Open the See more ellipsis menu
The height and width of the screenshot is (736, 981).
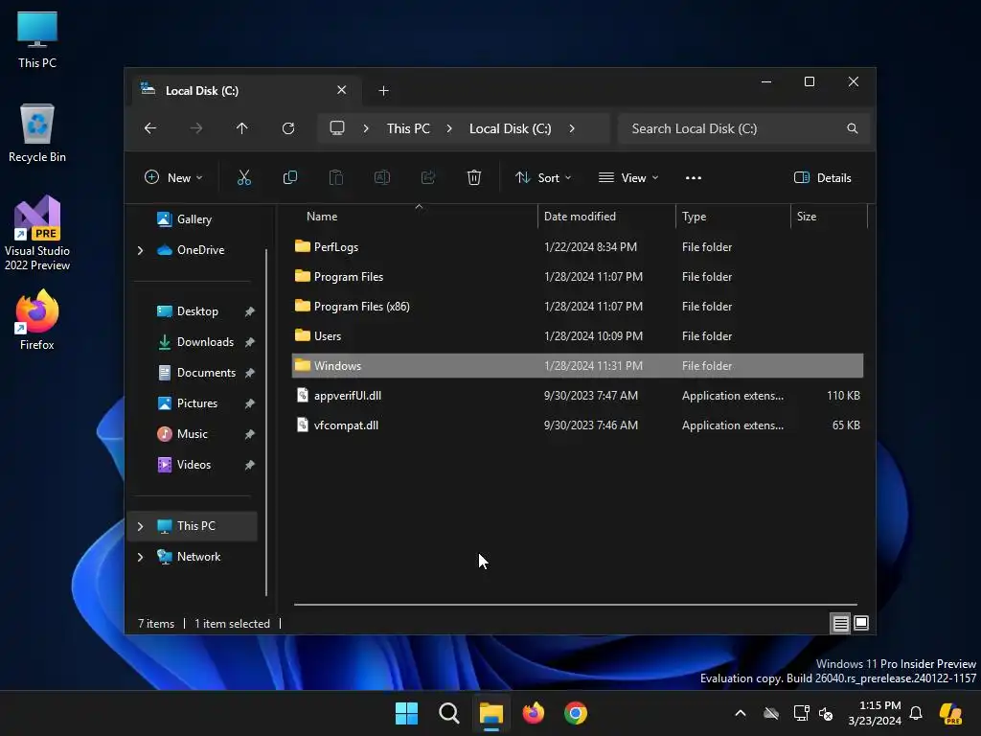point(694,177)
